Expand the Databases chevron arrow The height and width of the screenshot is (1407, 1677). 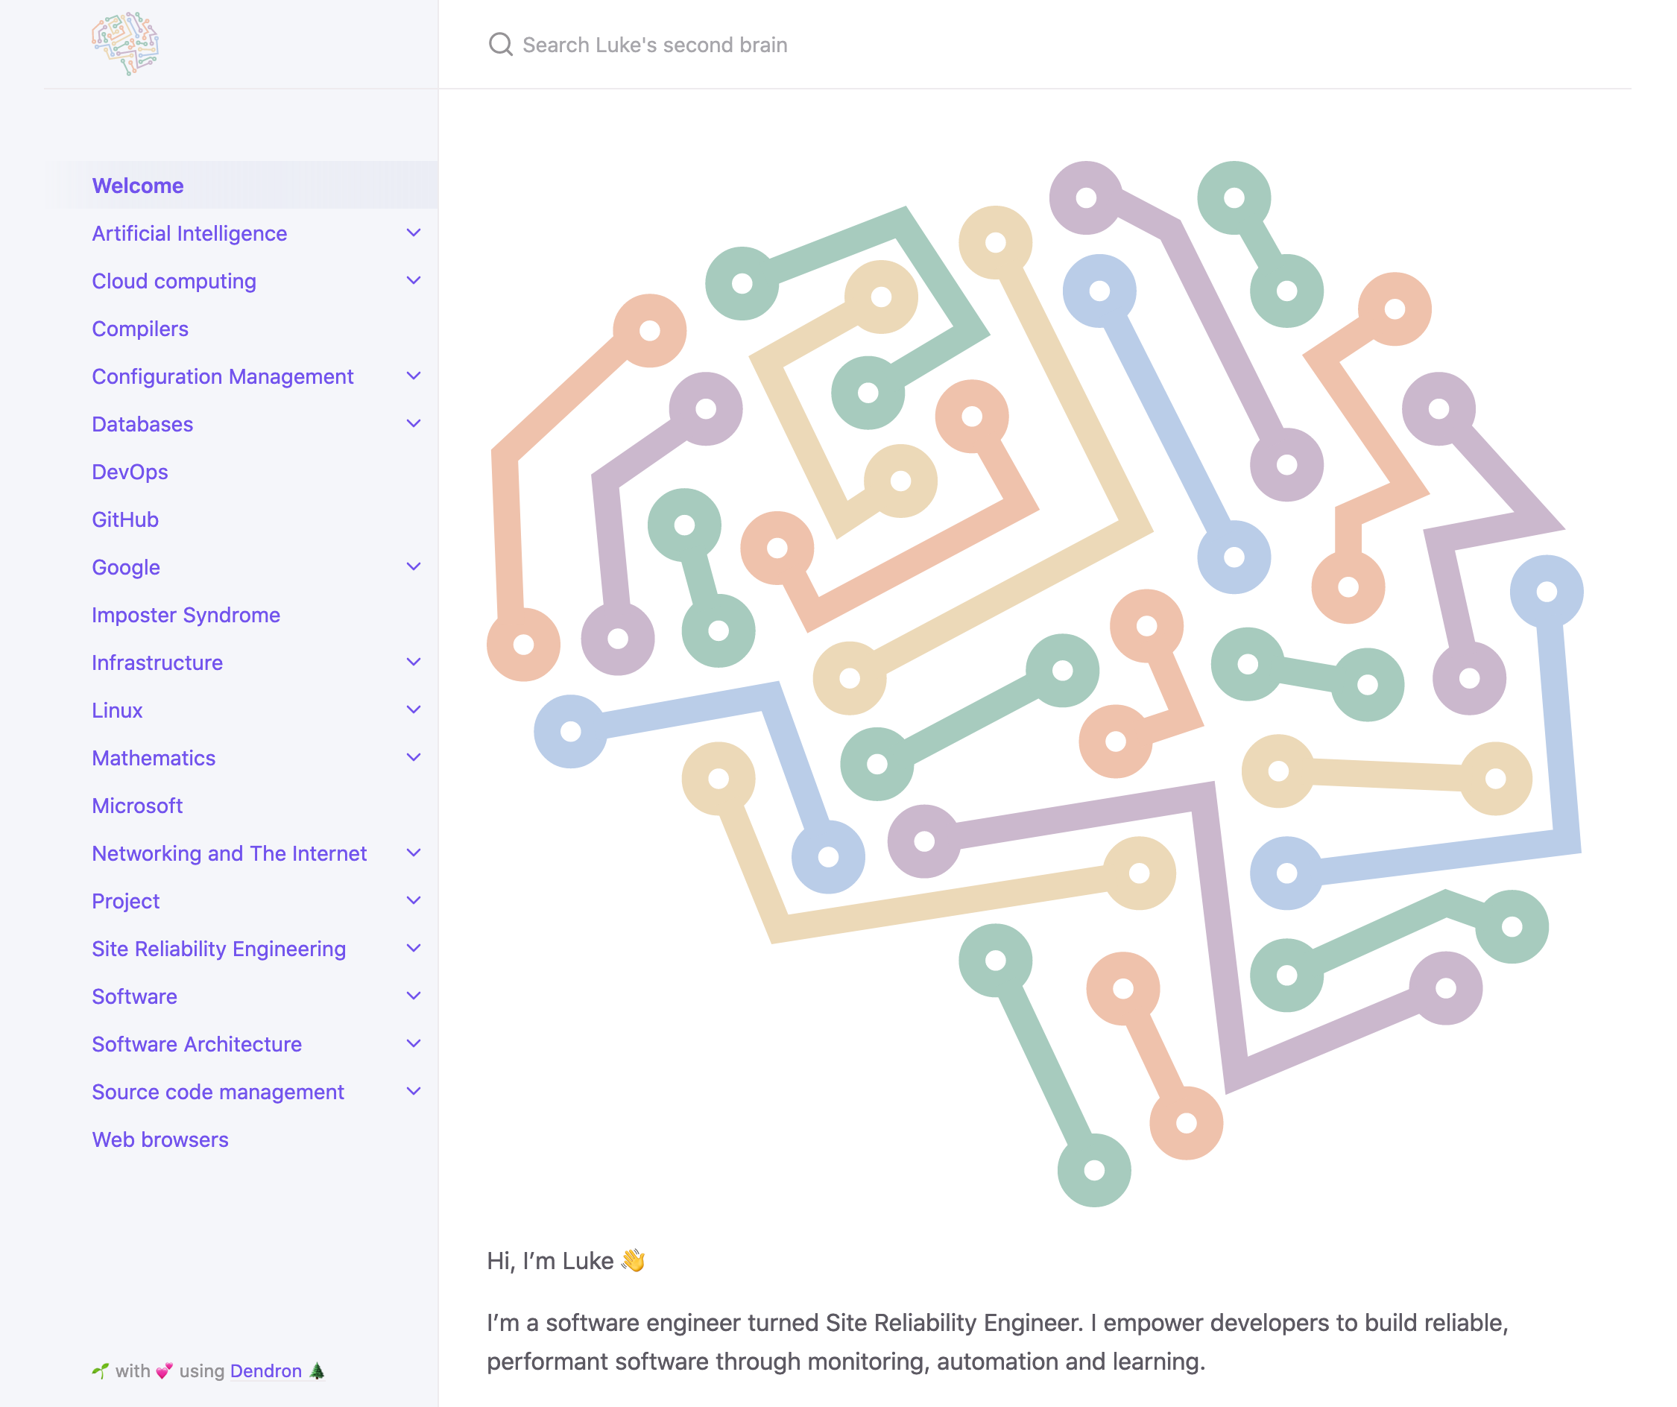413,424
